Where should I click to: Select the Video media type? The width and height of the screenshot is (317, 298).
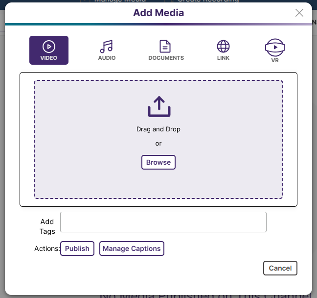(49, 50)
